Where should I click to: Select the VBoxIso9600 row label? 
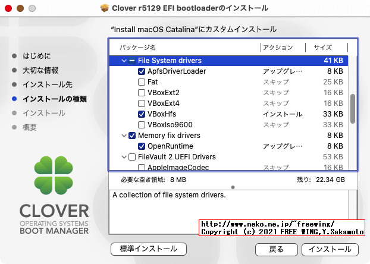[x=170, y=125]
